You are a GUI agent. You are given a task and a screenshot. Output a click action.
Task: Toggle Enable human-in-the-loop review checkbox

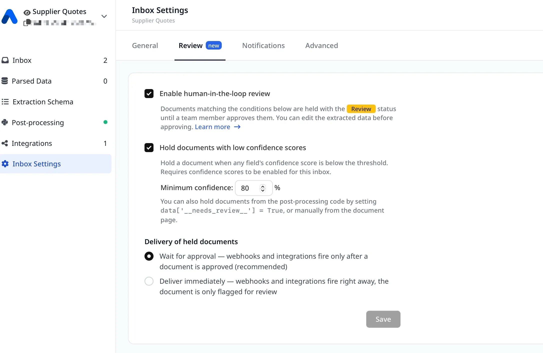pyautogui.click(x=149, y=94)
